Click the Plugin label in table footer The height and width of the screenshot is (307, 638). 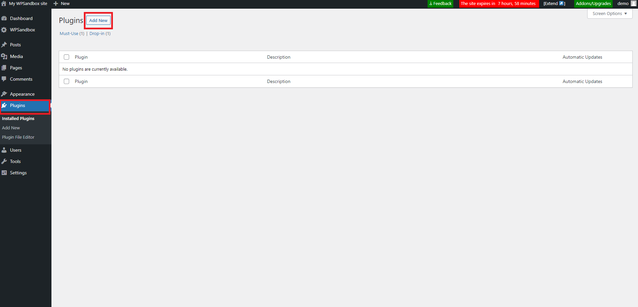click(x=81, y=81)
